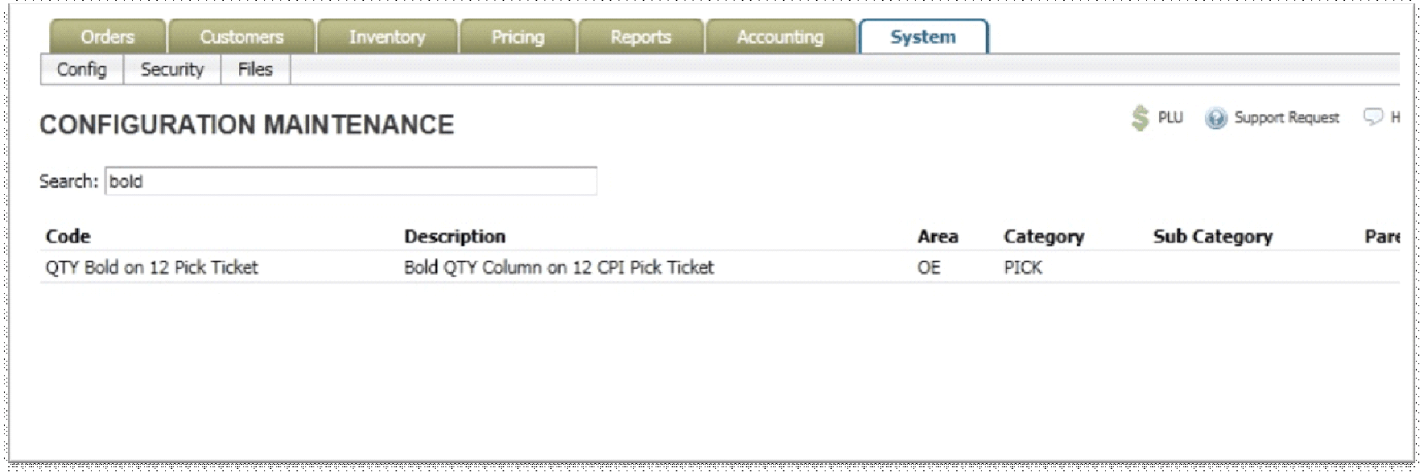Switch to the Customers tab
Viewport: 1424px width, 472px height.
(242, 37)
